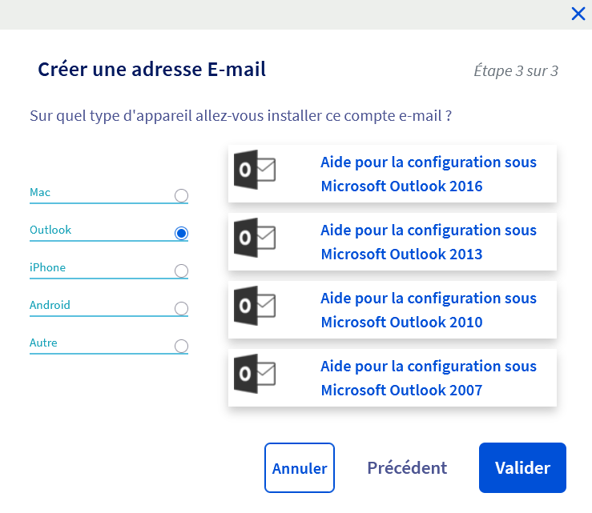
Task: Click the iPhone device label
Action: point(47,267)
